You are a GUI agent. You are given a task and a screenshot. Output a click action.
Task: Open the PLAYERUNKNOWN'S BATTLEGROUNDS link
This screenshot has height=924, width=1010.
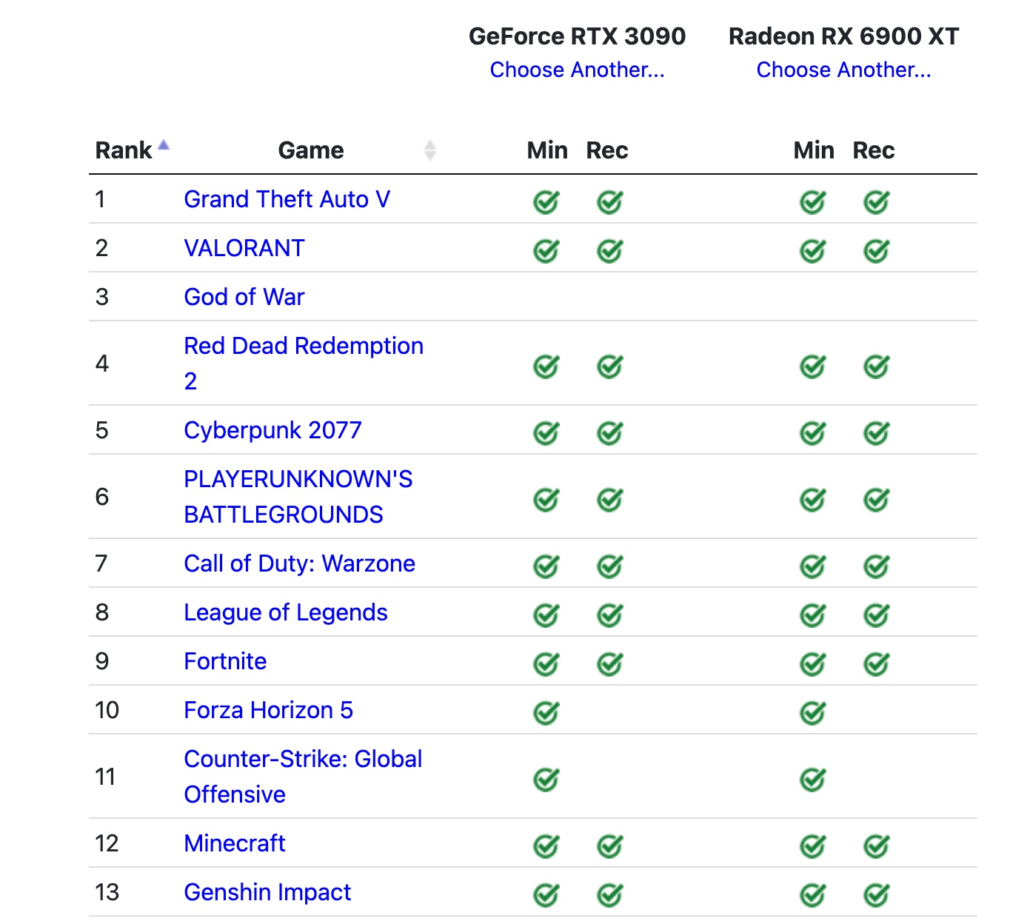[x=298, y=496]
